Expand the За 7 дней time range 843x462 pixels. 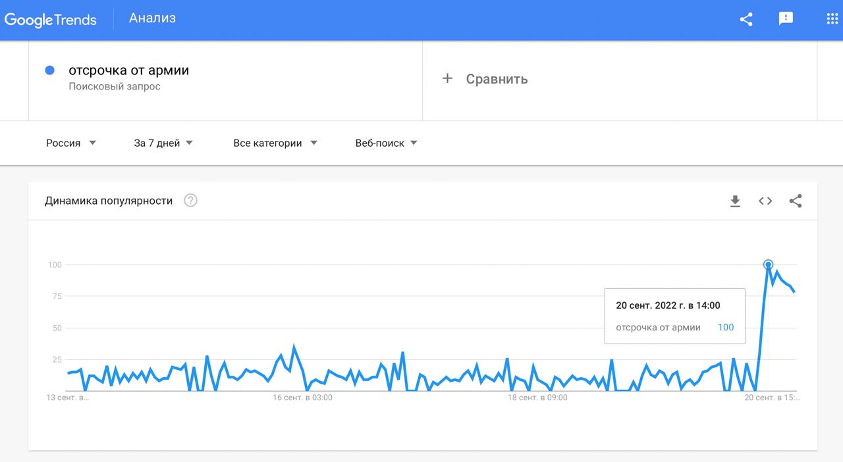pos(163,143)
